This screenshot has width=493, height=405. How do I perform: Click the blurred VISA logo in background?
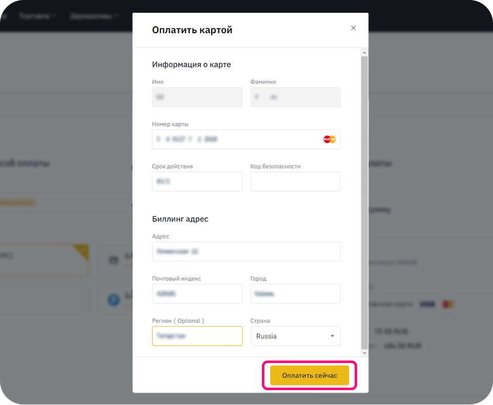tap(427, 304)
